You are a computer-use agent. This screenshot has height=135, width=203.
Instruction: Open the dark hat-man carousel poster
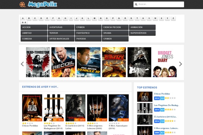coord(139,62)
